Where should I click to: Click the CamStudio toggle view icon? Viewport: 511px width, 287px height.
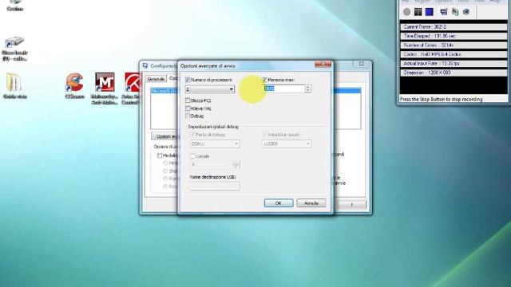444,12
